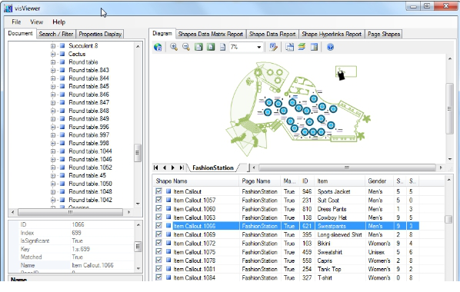This screenshot has height=292, width=460.
Task: Click the diagram horizontal scrollbar thumb
Action: click(347, 168)
